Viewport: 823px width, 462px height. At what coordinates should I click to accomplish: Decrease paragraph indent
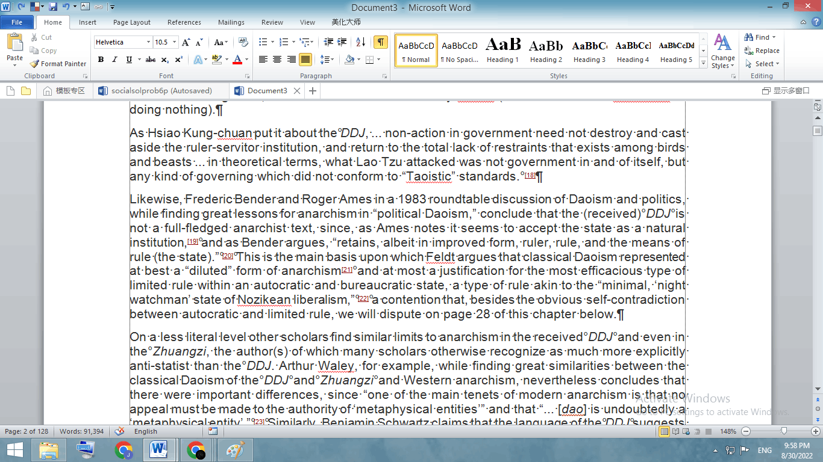tap(328, 42)
